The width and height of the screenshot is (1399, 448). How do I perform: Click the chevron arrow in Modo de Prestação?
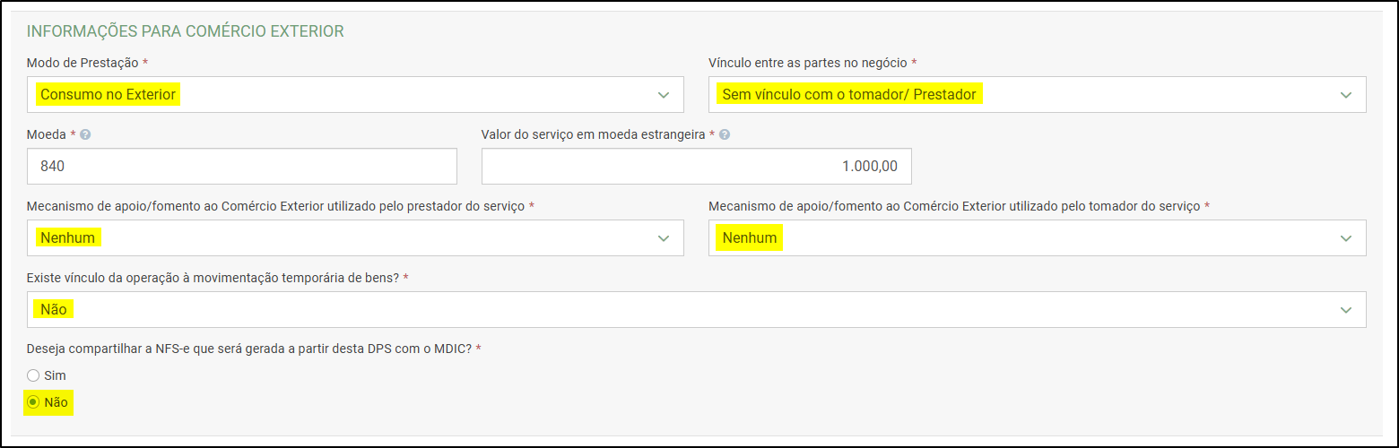[664, 94]
